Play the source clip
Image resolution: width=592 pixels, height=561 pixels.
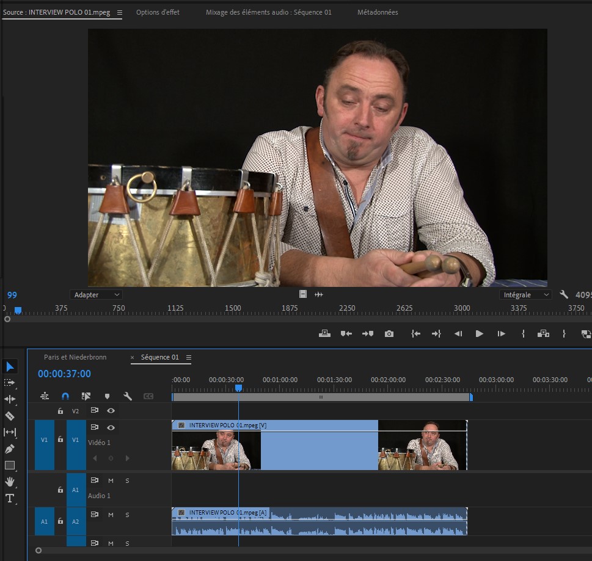(480, 333)
